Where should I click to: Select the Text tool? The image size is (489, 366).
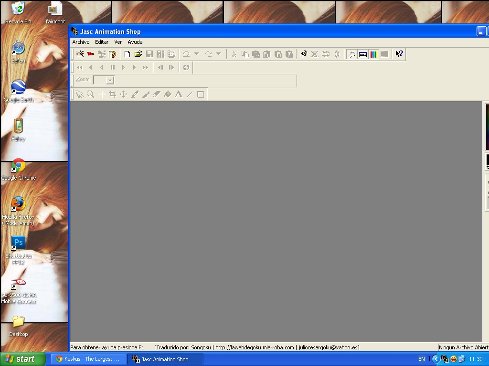(x=179, y=94)
